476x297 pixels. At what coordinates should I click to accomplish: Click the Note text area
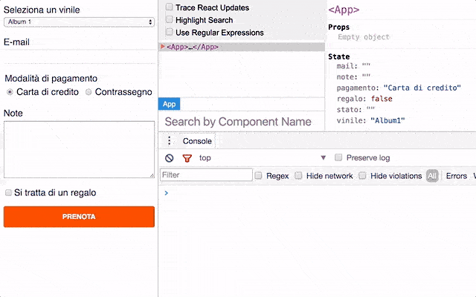(x=78, y=149)
